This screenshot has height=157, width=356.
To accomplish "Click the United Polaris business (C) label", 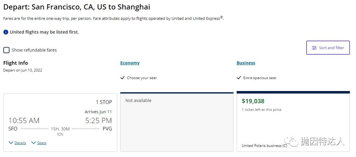I will (264, 145).
